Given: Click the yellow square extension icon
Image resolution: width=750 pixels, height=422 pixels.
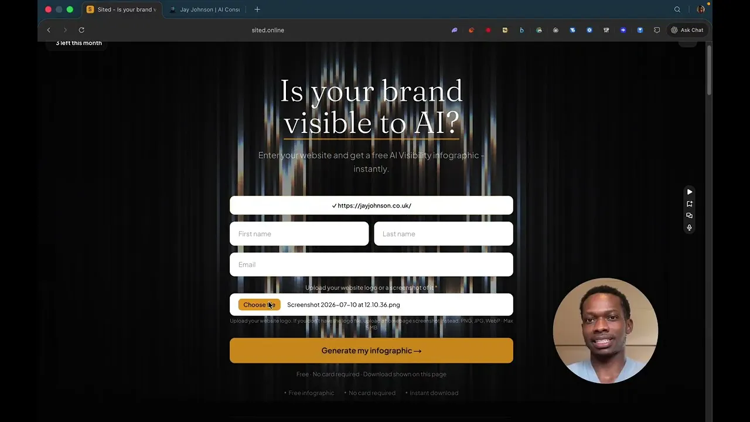Looking at the screenshot, I should tap(505, 30).
